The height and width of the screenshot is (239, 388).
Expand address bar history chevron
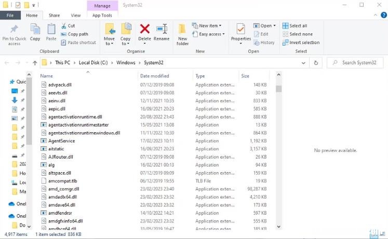tap(303, 63)
